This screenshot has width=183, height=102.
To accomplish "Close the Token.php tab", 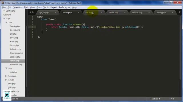I will (79, 12).
